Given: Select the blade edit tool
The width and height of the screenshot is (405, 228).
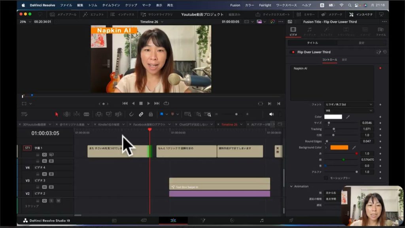Looking at the screenshot, I should click(86, 114).
